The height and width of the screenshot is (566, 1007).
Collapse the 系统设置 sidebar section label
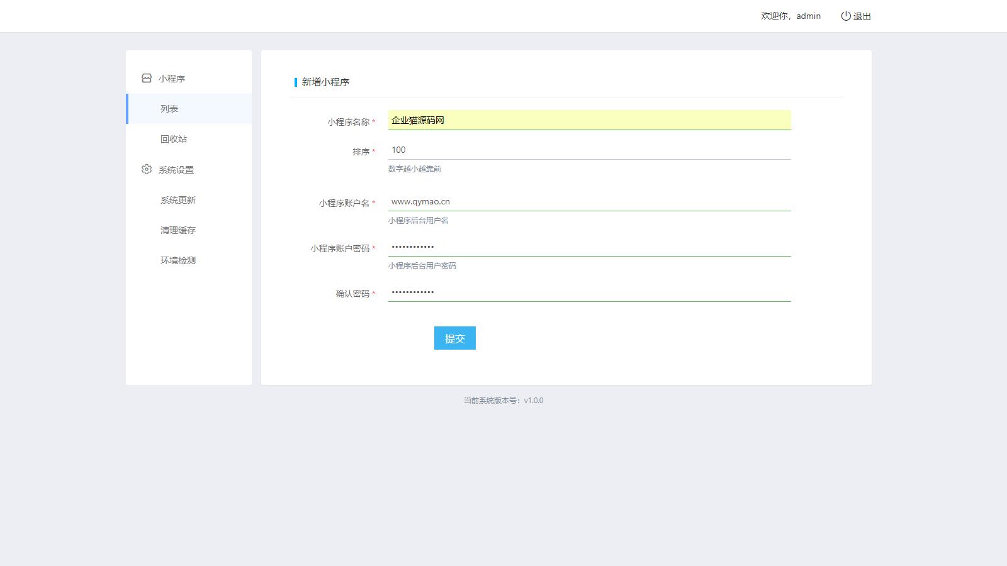[176, 170]
